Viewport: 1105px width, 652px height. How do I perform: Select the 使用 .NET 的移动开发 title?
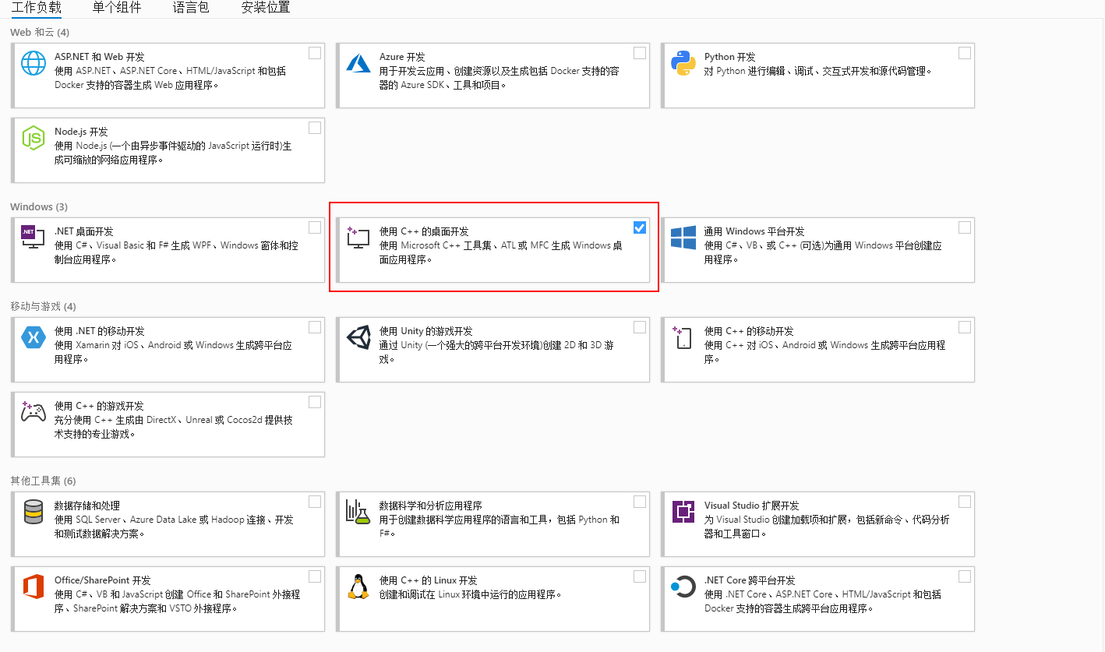pyautogui.click(x=101, y=331)
